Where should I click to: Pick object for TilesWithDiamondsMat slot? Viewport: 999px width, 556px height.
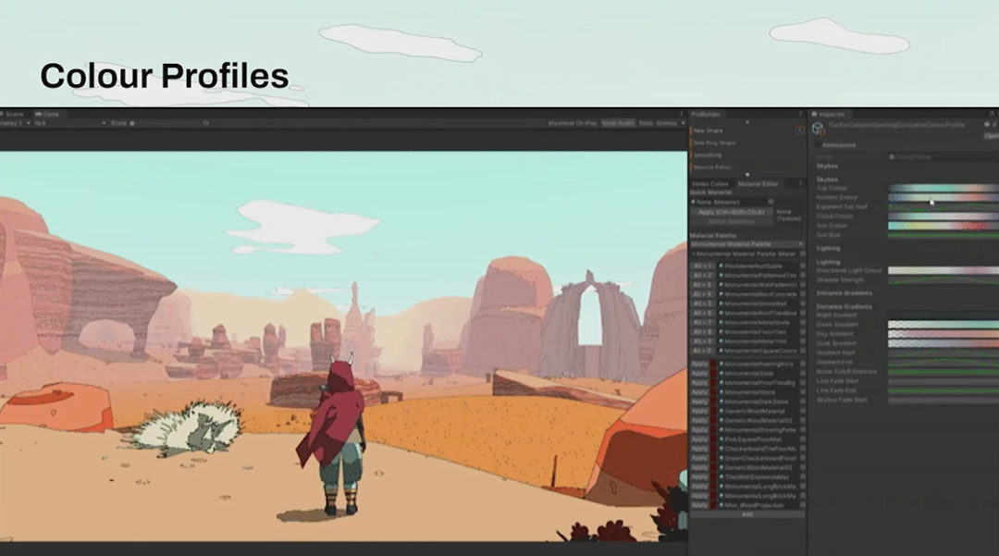click(x=802, y=477)
